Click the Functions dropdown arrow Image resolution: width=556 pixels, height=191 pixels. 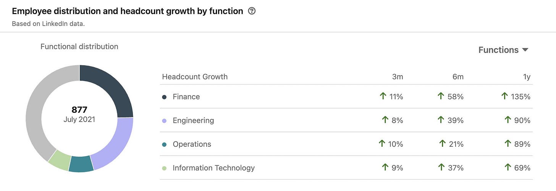[525, 50]
